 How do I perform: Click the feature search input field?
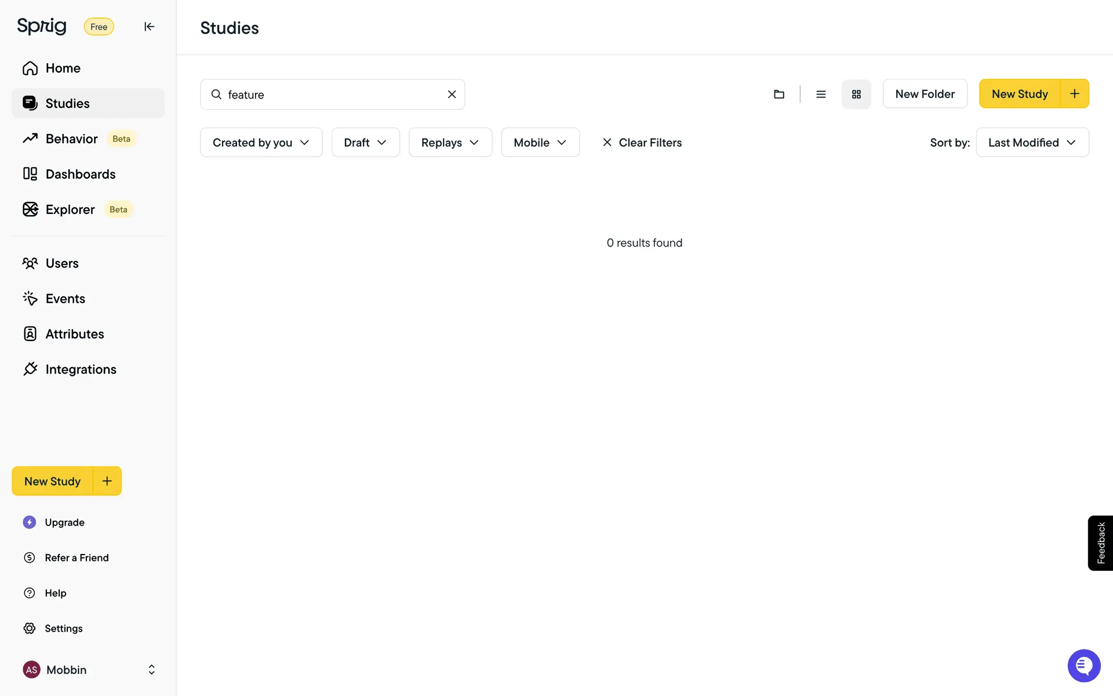click(x=330, y=95)
